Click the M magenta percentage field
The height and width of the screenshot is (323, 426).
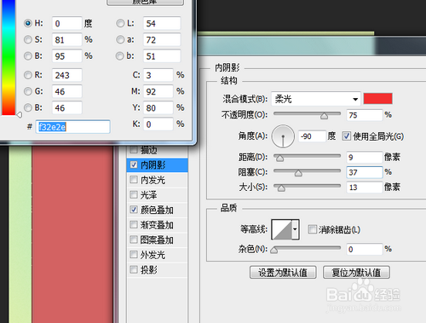tap(158, 91)
